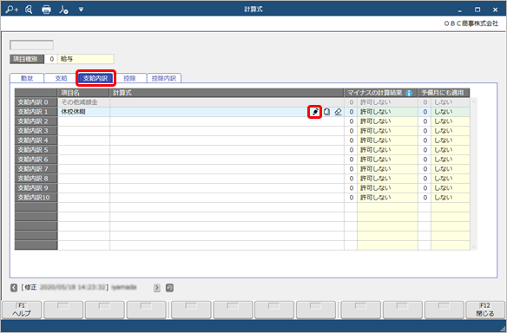Click the eraser icon in 休校休暇 row
Image resolution: width=507 pixels, height=333 pixels.
(x=338, y=112)
